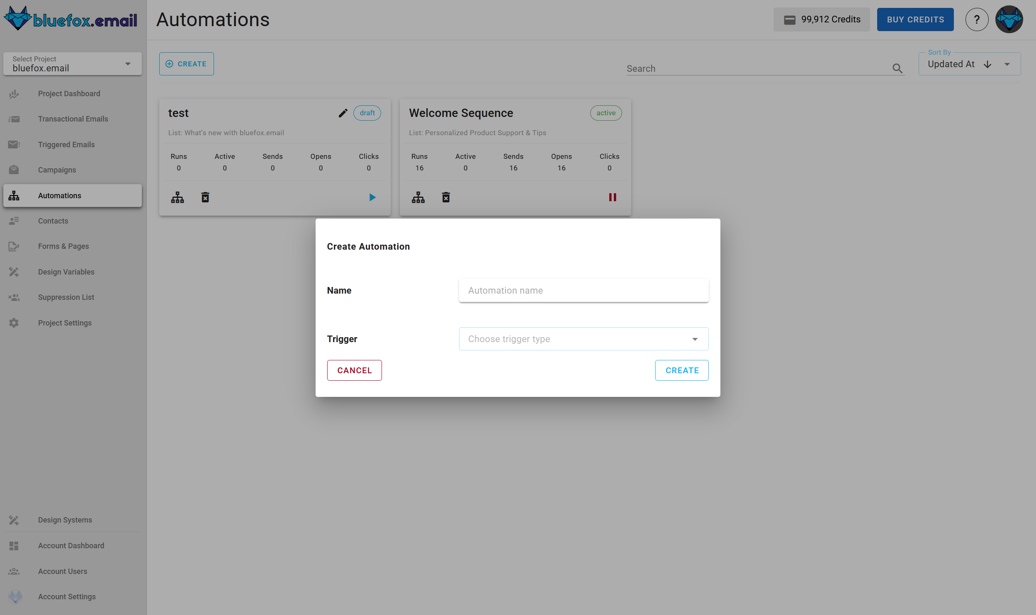Click the search magnifier icon

pyautogui.click(x=897, y=68)
